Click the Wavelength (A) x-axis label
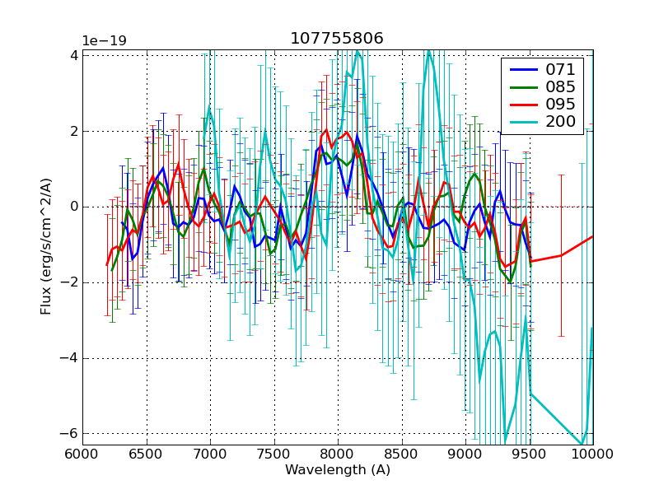This screenshot has width=659, height=494. [x=338, y=470]
